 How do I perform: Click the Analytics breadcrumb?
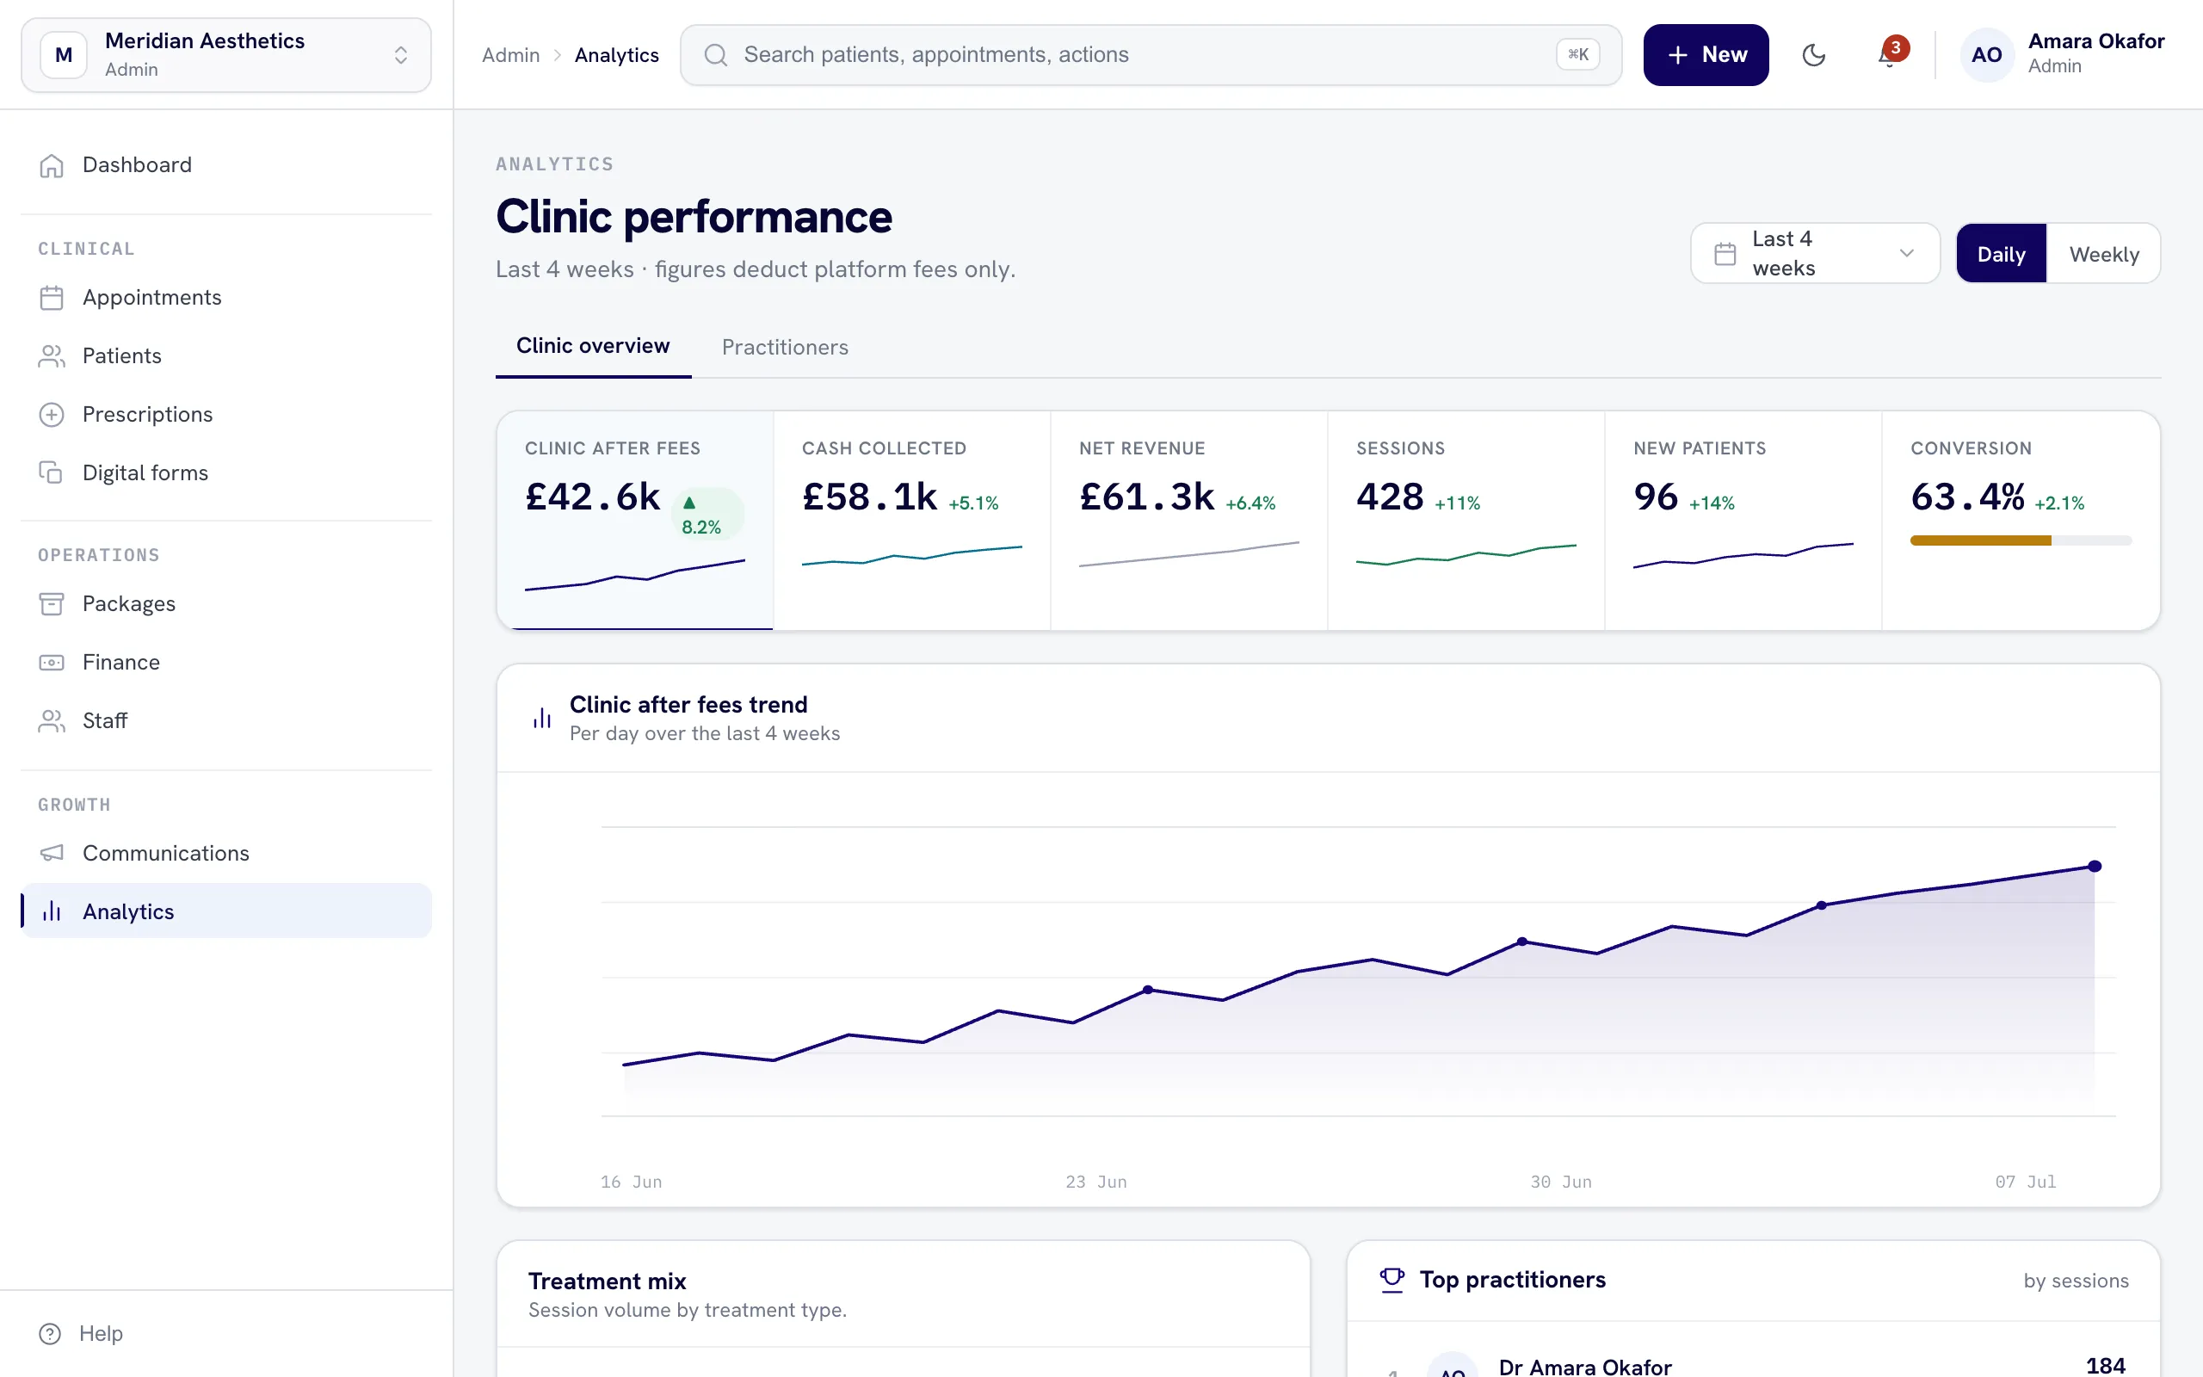[x=616, y=54]
